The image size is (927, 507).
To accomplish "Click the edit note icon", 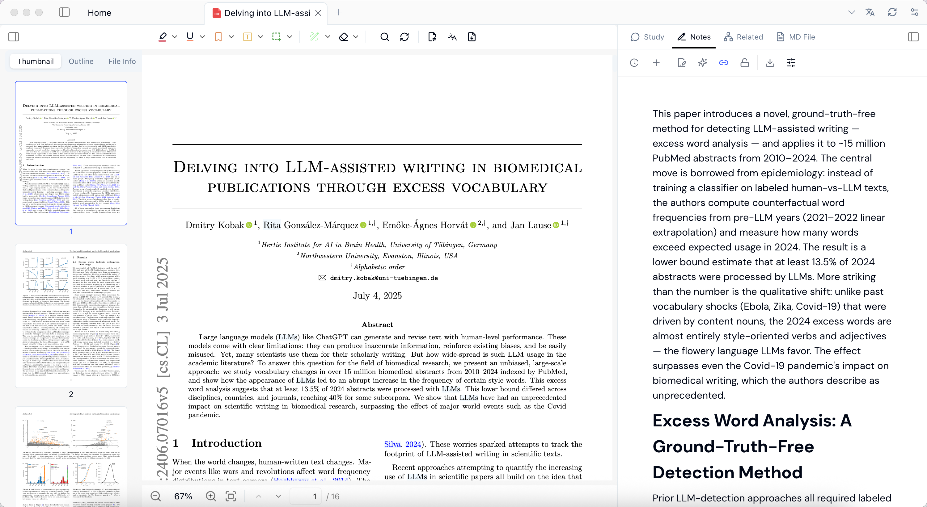I will 682,63.
